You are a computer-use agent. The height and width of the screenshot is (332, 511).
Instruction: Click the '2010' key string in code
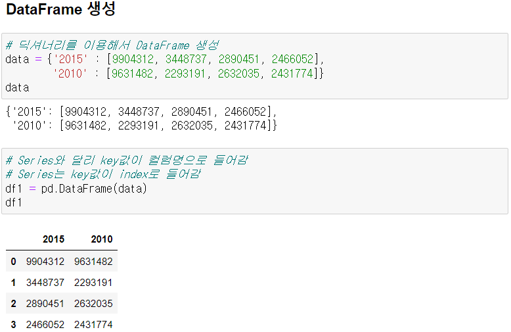[x=71, y=74]
